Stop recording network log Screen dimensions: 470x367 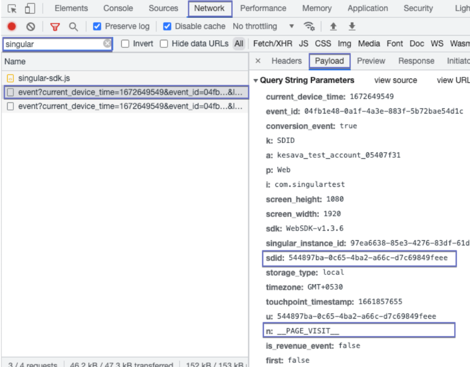[x=12, y=26]
